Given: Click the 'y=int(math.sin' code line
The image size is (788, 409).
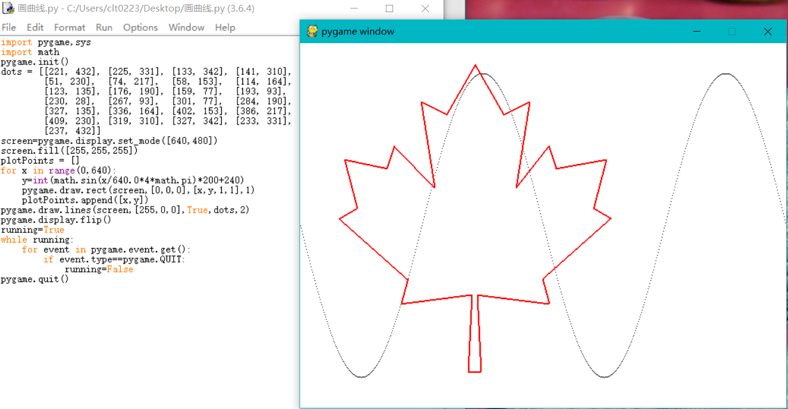Looking at the screenshot, I should click(x=133, y=180).
